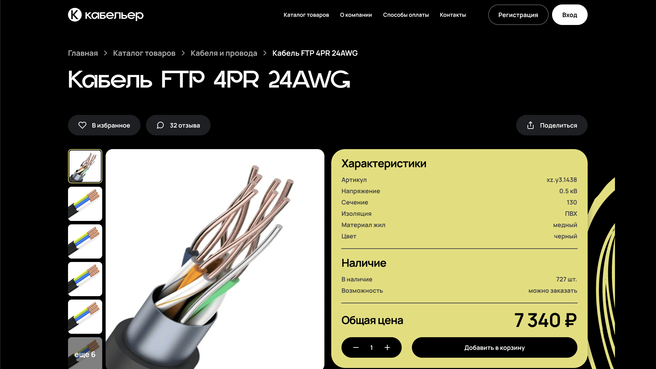Increase quantity with the plus icon
656x369 pixels.
pyautogui.click(x=387, y=347)
